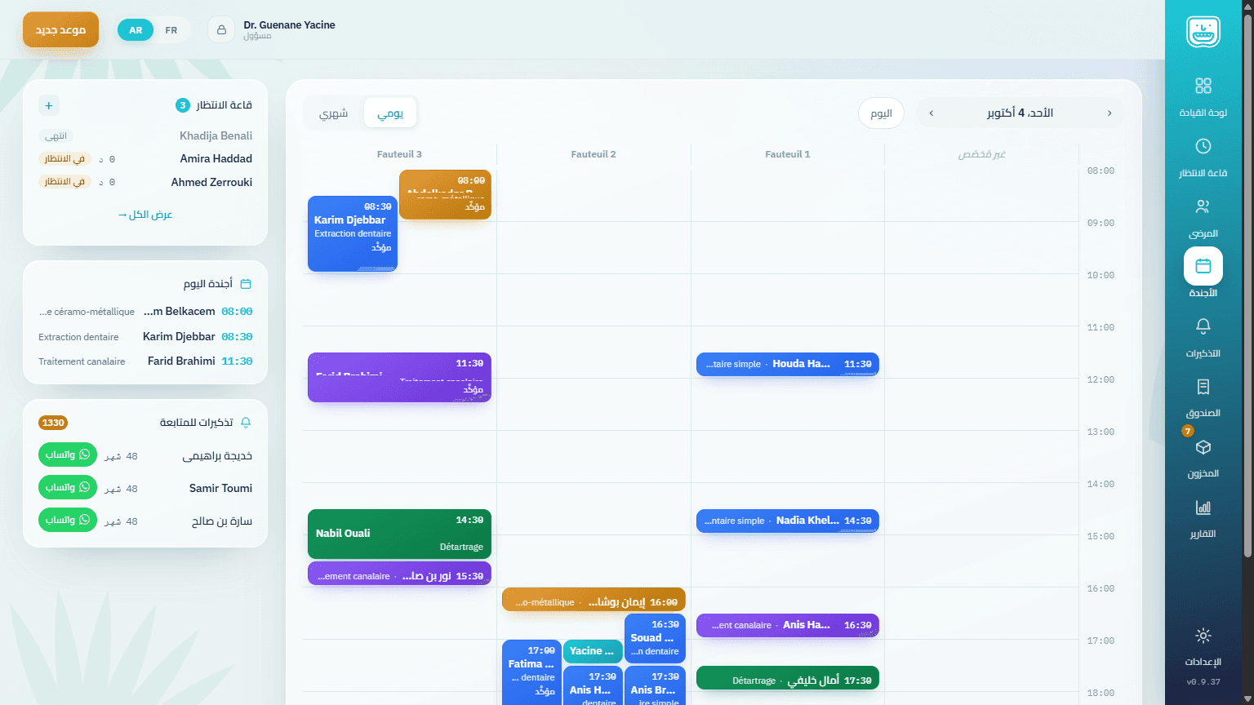
Task: Select the الأجندة calendar icon in the sidebar
Action: click(x=1203, y=266)
